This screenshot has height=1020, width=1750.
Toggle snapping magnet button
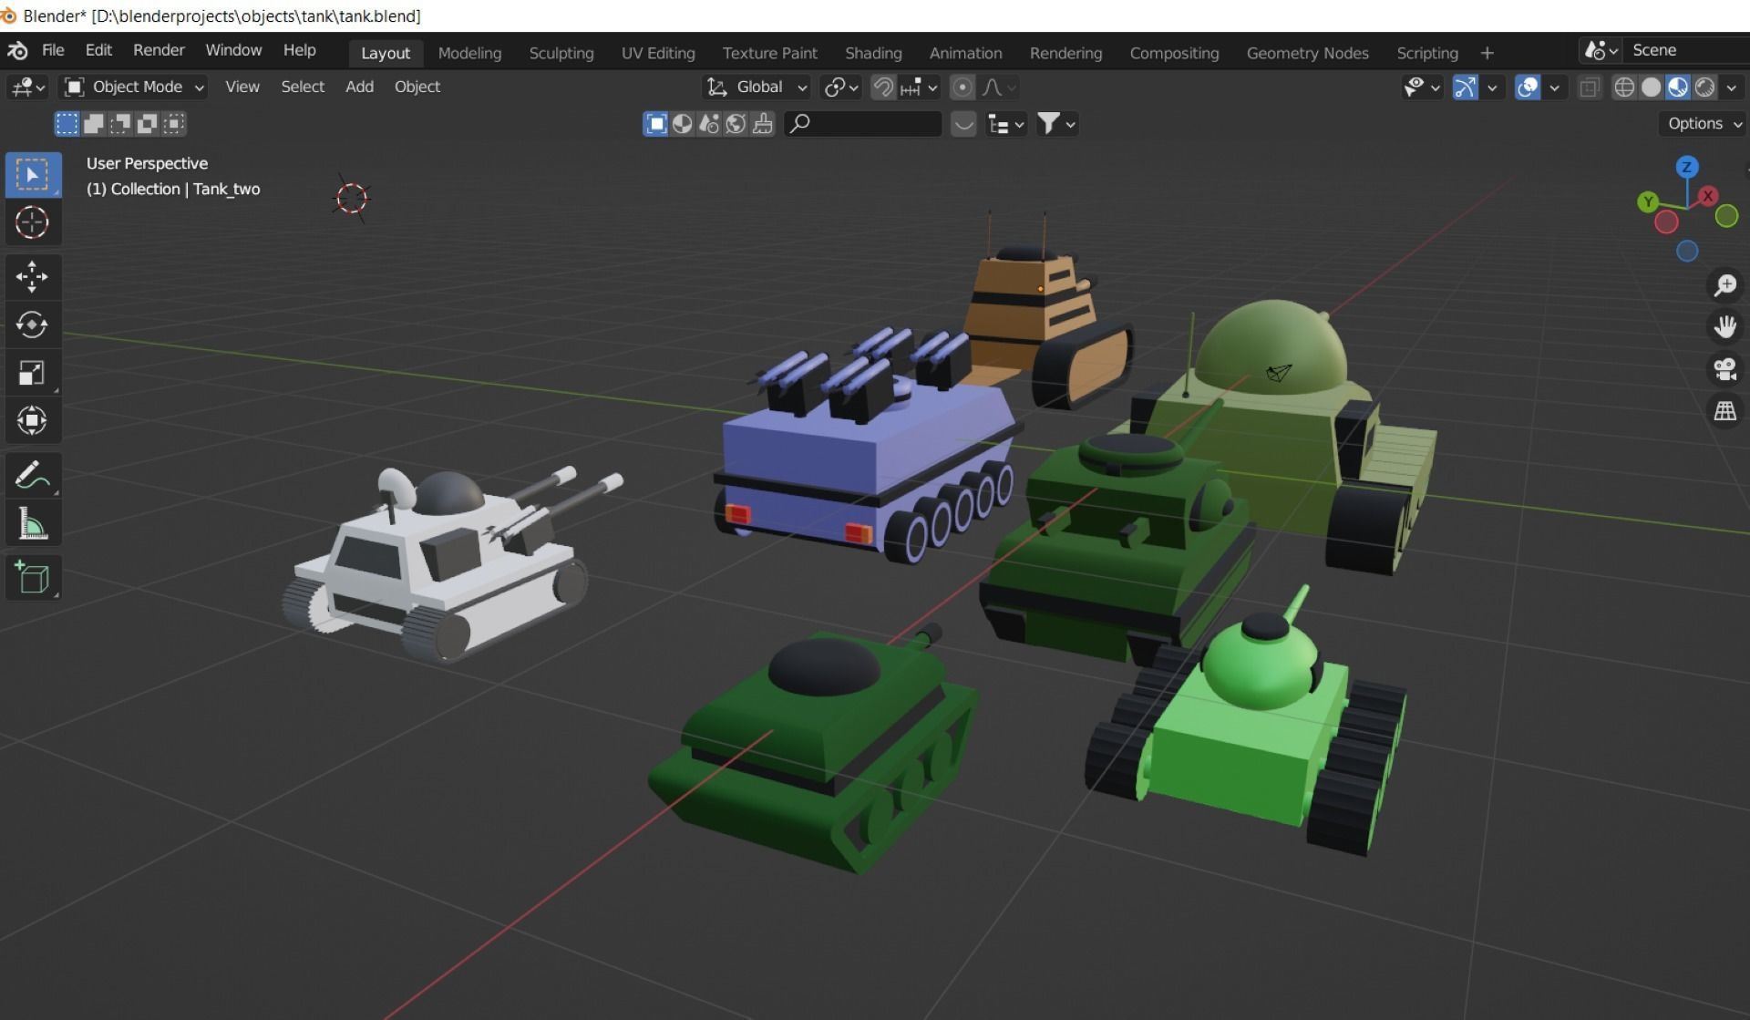pos(882,88)
